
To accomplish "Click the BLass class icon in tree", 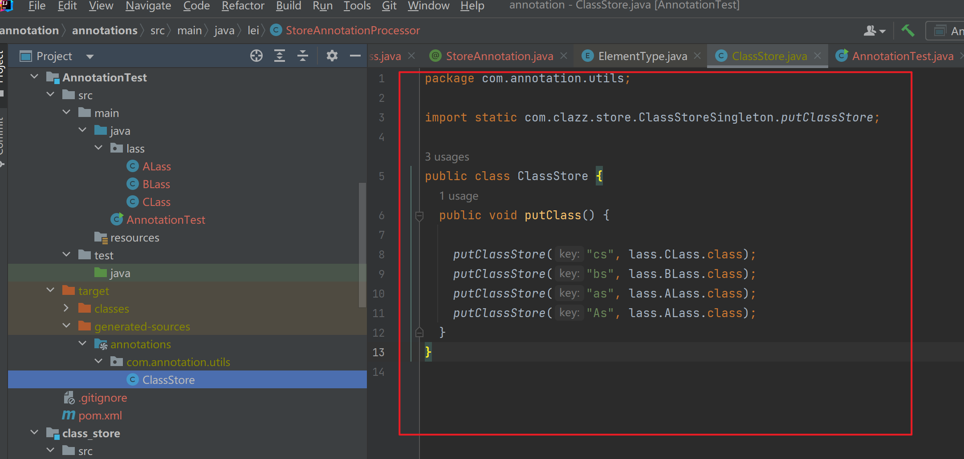I will coord(133,184).
